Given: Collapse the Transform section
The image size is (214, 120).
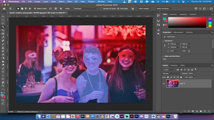Looking at the screenshot, I should point(163,41).
